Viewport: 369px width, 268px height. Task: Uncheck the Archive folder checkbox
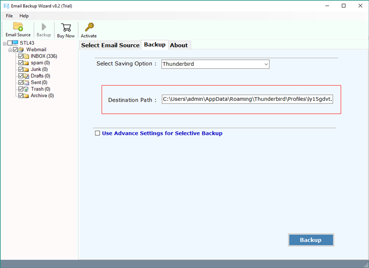point(21,96)
